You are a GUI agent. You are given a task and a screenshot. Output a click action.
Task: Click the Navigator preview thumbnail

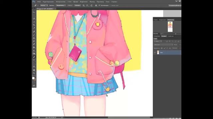(170, 26)
